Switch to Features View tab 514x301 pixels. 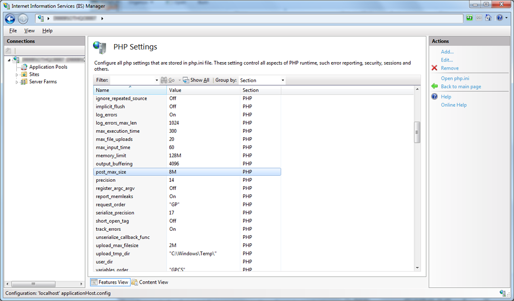[x=110, y=282]
